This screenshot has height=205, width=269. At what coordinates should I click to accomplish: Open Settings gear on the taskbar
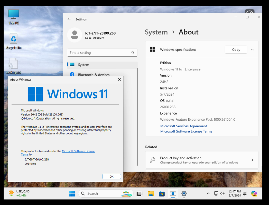coord(184,193)
